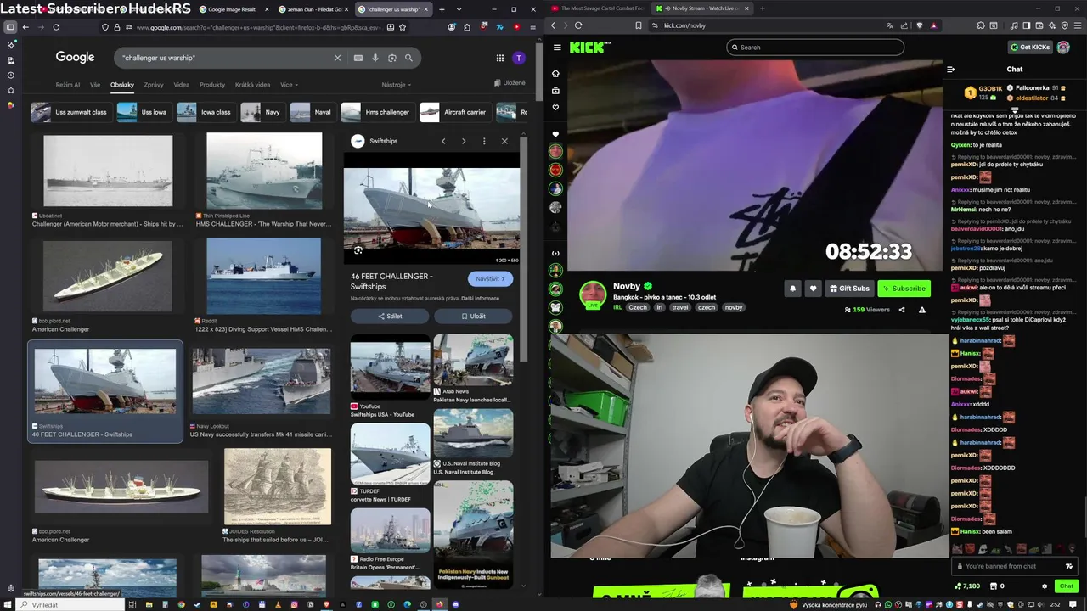
Task: Switch to the Most Savage Cartel Brave tab
Action: [597, 8]
